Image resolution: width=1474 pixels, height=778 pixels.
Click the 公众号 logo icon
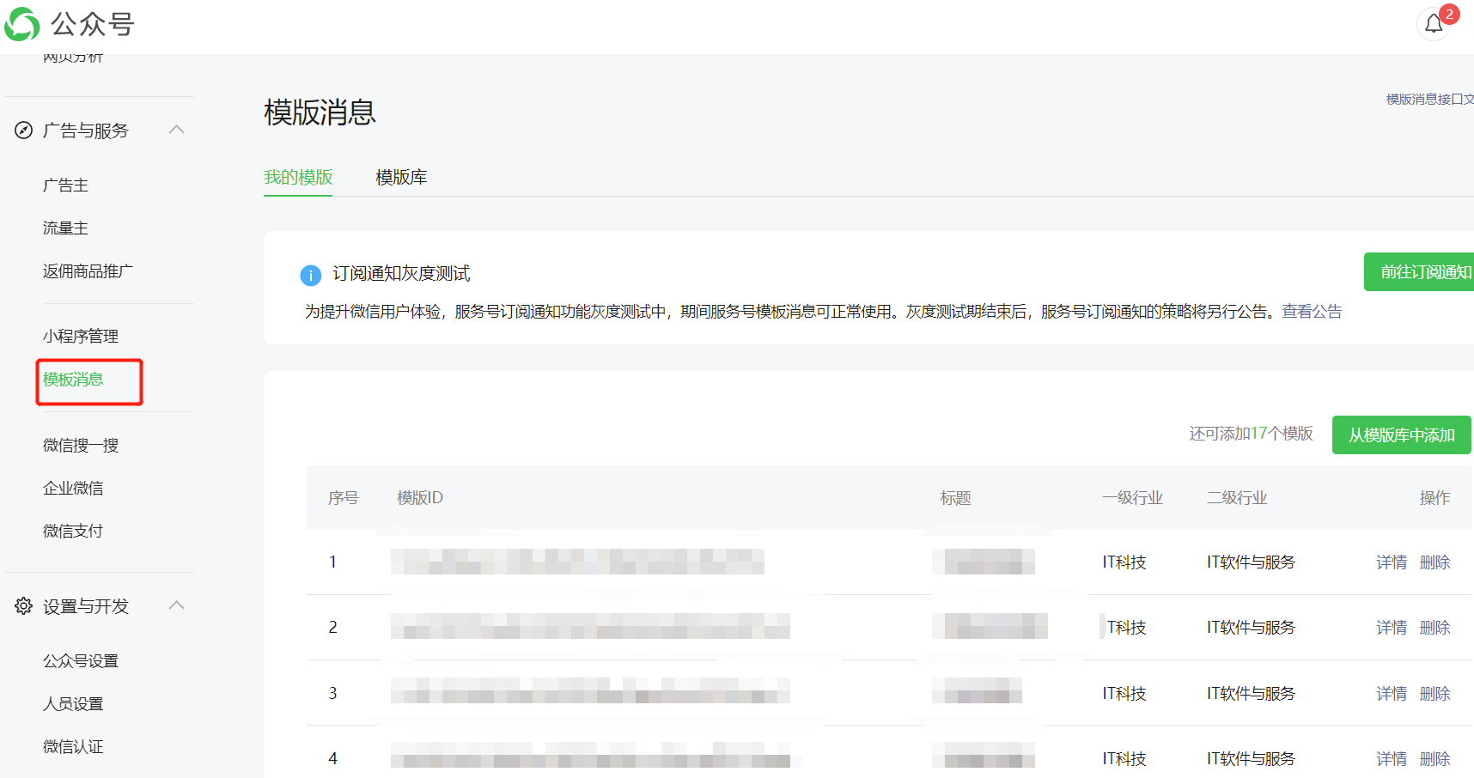(x=23, y=25)
